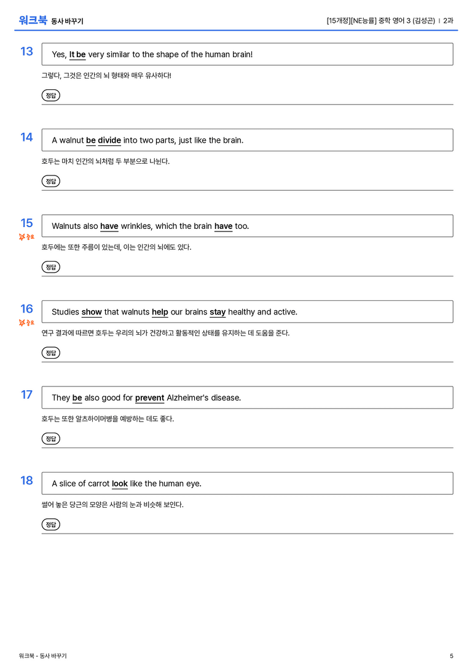Click the 정답 badge under question 15
Viewport: 472px width, 669px height.
[50, 267]
